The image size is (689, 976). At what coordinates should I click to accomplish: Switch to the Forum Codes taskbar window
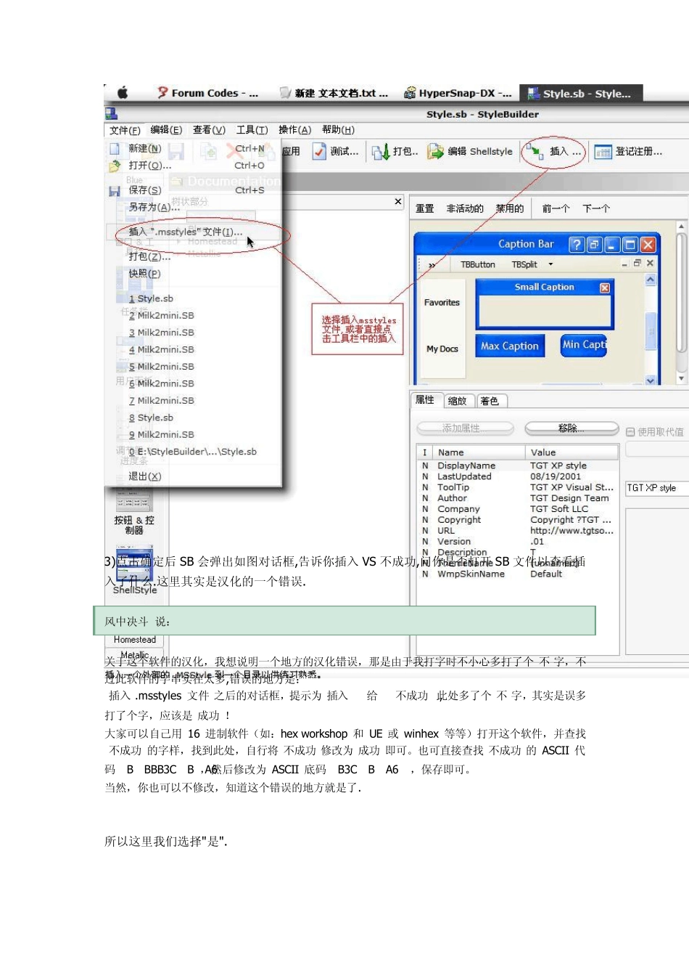(207, 93)
